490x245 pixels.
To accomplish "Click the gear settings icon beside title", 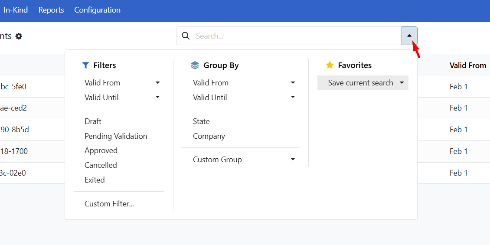I will 19,36.
